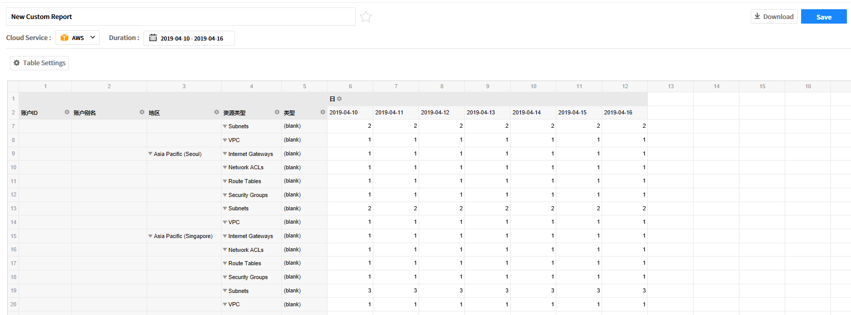Open settings gear for 地区 column
851x315 pixels.
[x=216, y=112]
